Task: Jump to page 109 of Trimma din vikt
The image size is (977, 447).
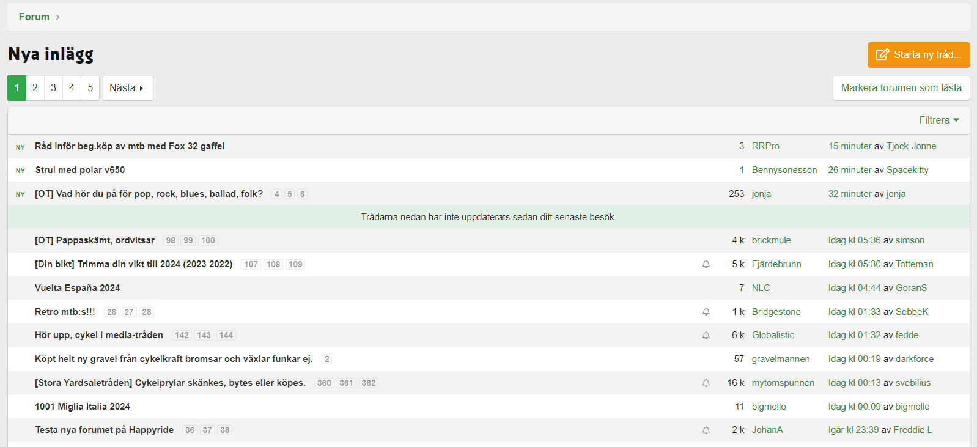Action: click(295, 265)
